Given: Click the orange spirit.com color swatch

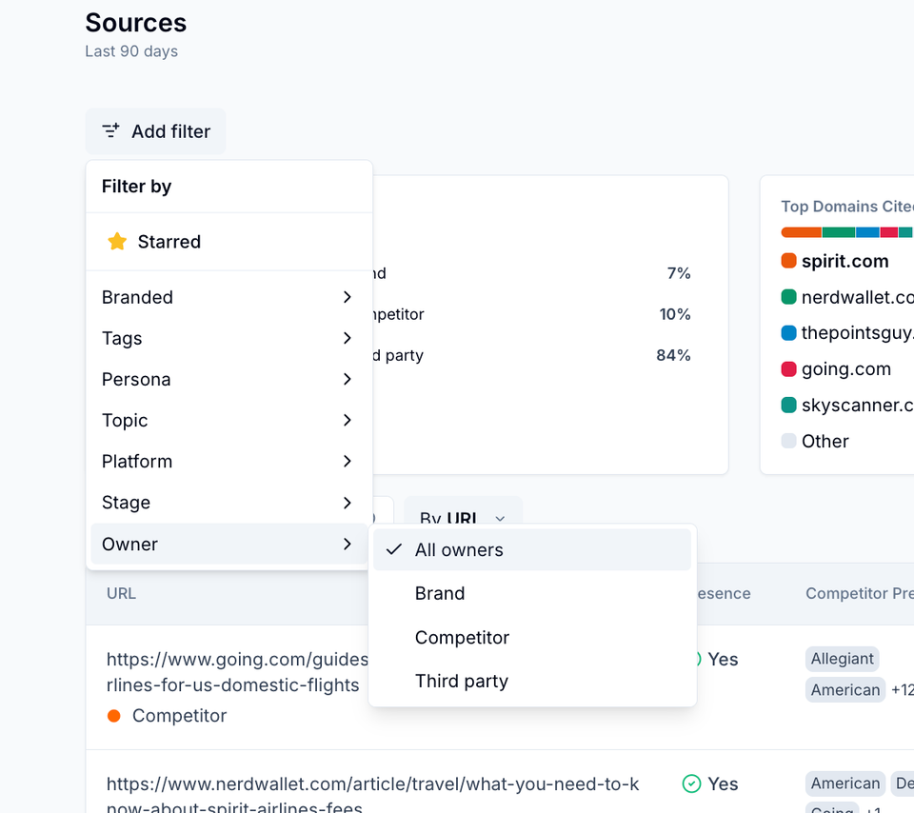Looking at the screenshot, I should (x=788, y=261).
